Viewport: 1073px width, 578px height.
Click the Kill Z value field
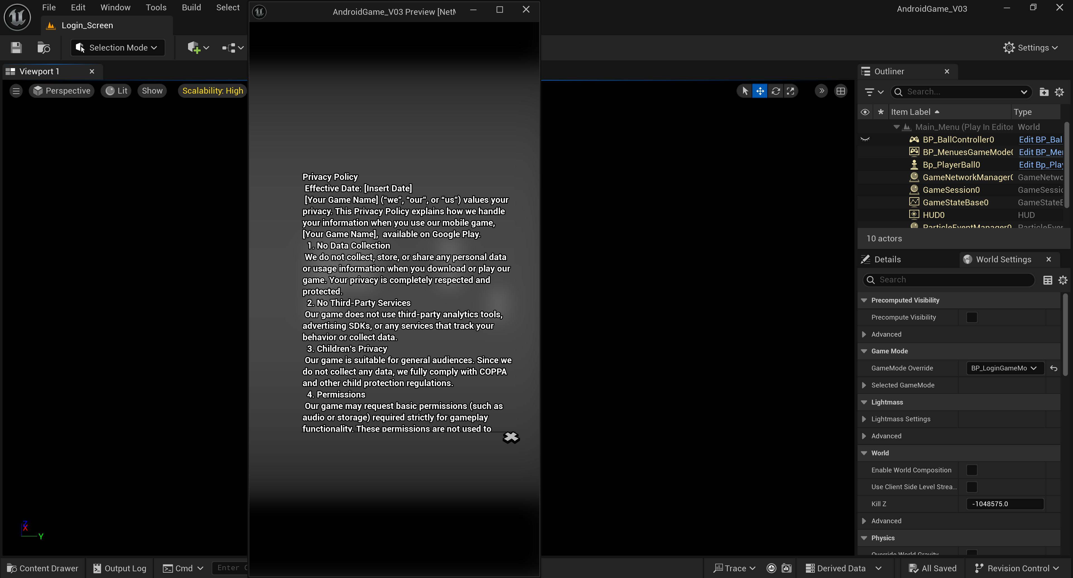click(1004, 503)
